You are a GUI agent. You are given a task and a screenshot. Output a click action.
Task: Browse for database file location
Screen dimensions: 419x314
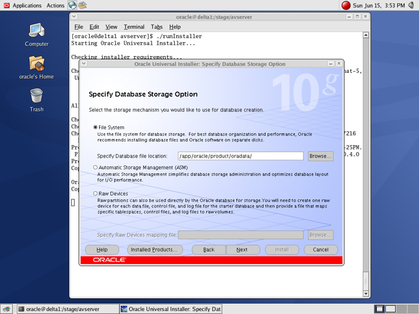point(320,156)
